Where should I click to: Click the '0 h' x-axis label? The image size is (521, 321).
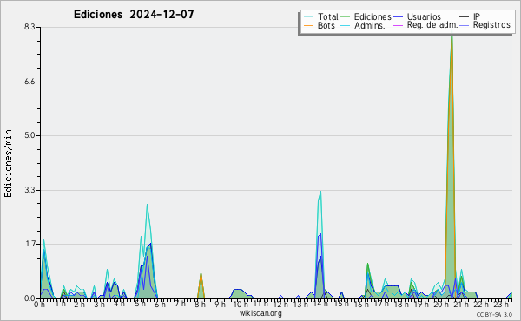coord(40,305)
